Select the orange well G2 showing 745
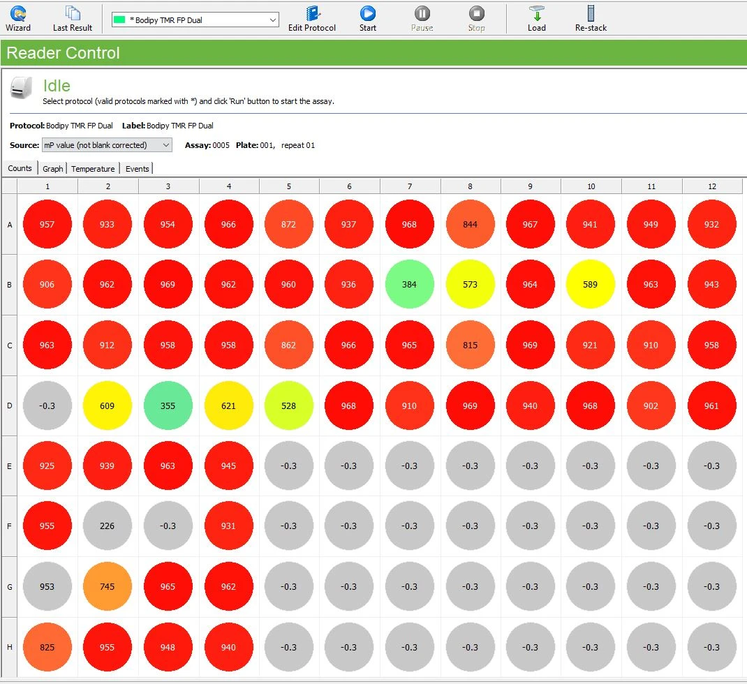747x684 pixels. pos(107,587)
